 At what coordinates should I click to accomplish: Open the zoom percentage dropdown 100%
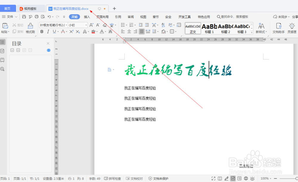pos(266,178)
